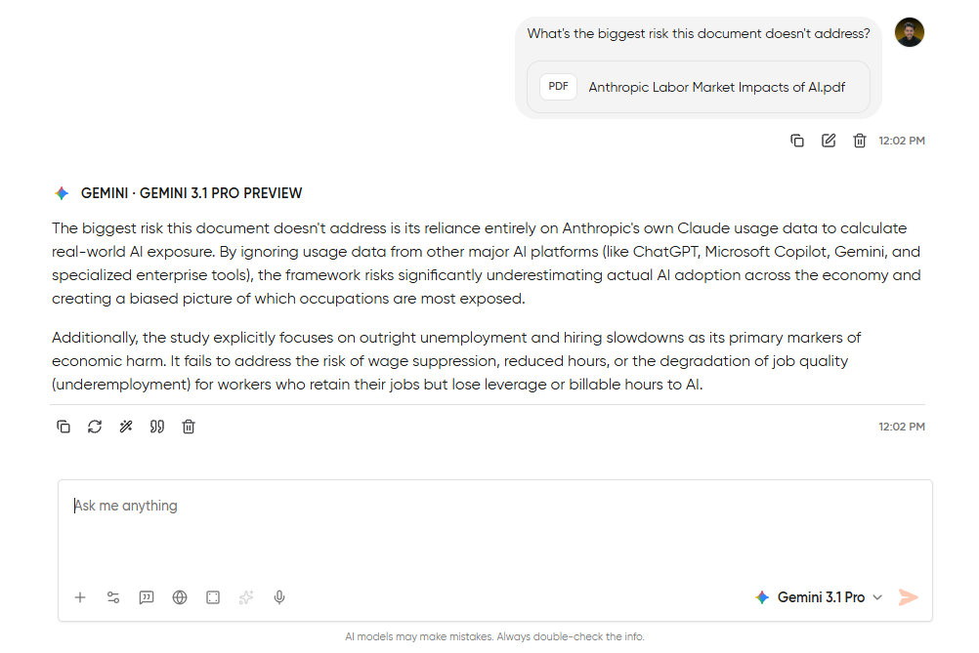Regenerate the Gemini response
The image size is (979, 653).
(95, 427)
